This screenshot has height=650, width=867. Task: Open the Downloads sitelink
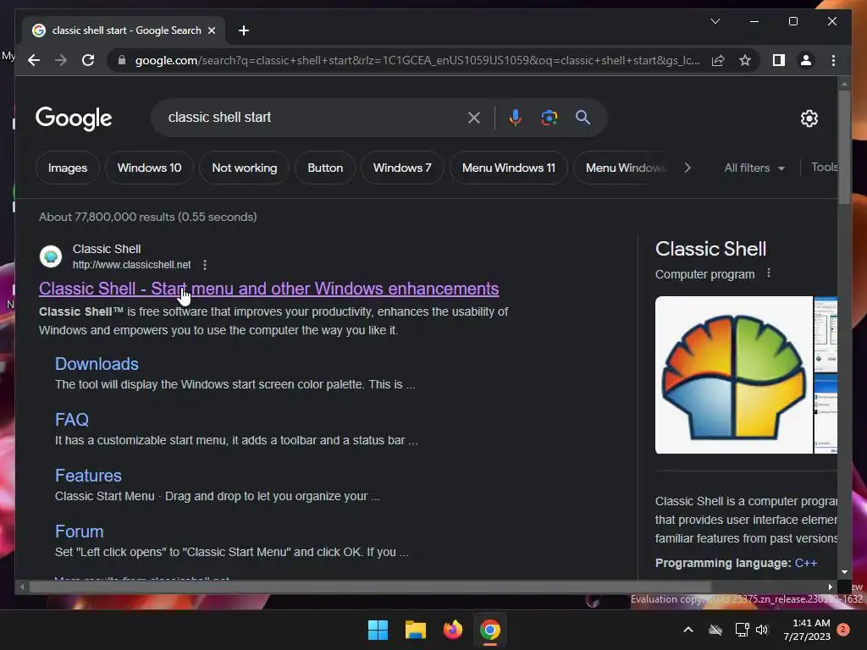(x=97, y=364)
